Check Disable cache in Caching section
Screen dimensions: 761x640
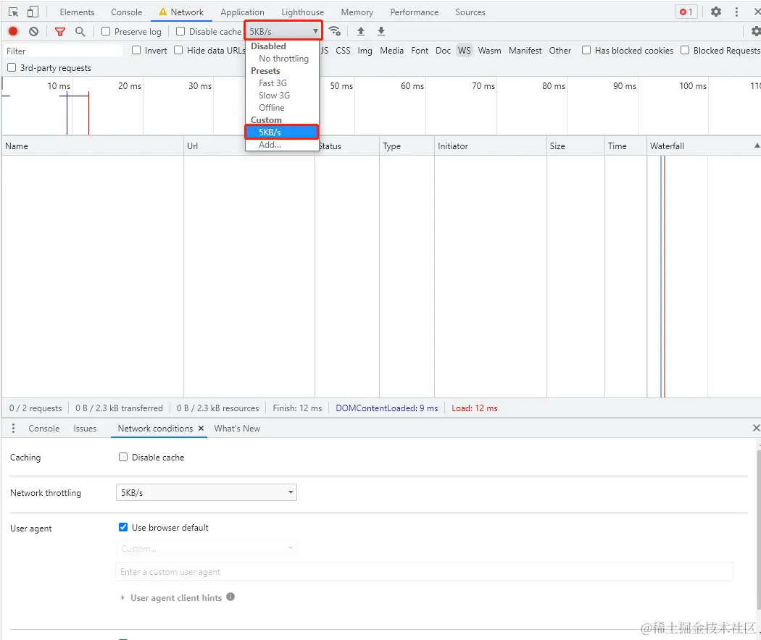123,457
